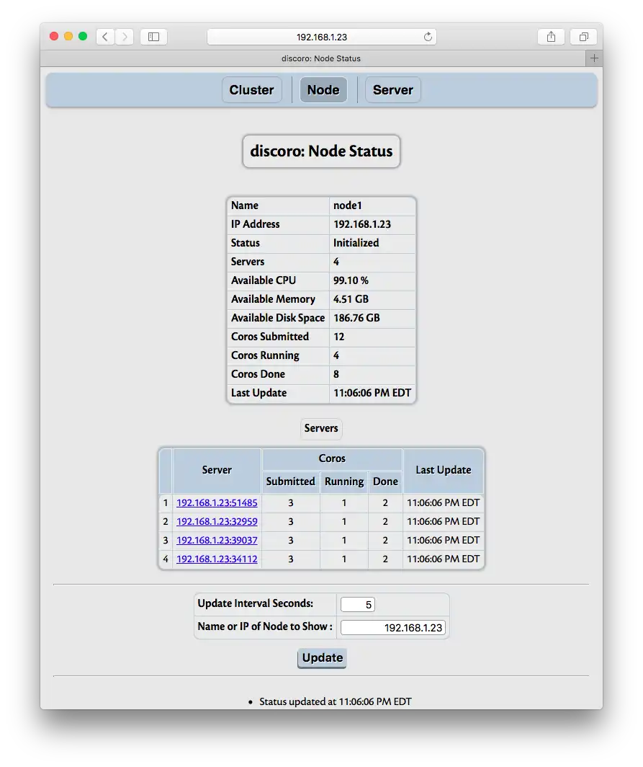The width and height of the screenshot is (643, 767).
Task: Open server link 192.168.1.23:32959
Action: pyautogui.click(x=217, y=521)
